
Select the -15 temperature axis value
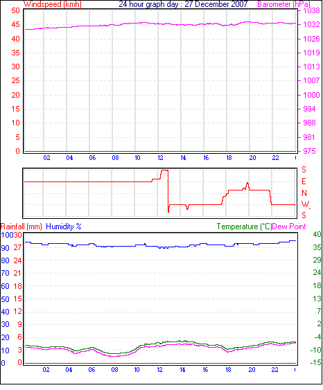point(316,363)
